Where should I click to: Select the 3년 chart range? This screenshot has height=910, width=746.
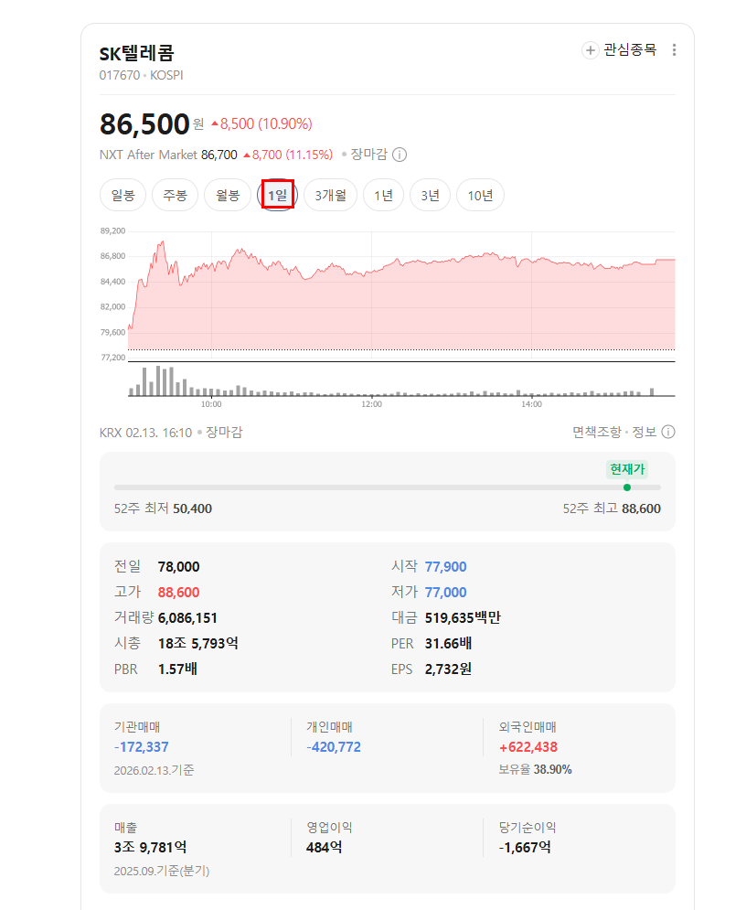[x=430, y=195]
